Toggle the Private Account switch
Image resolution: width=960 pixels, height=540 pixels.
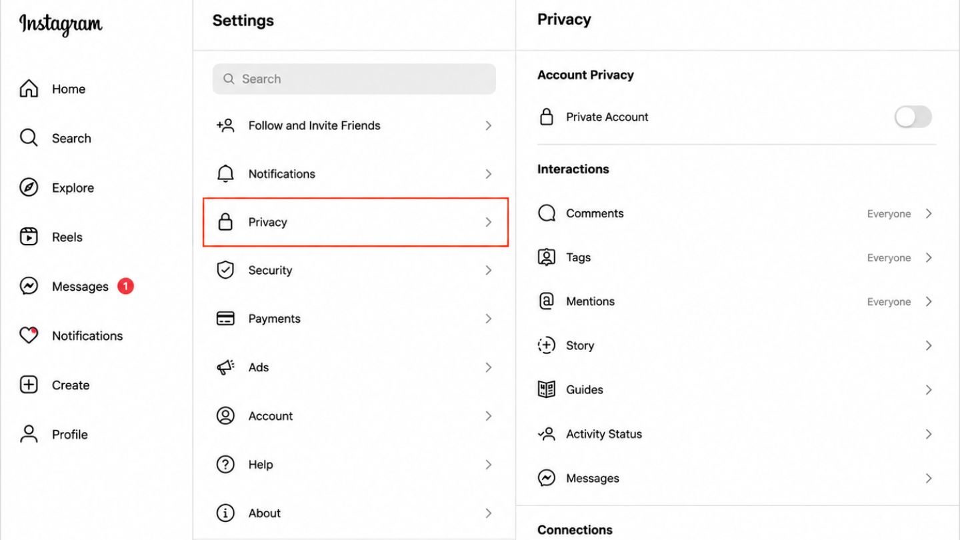913,117
